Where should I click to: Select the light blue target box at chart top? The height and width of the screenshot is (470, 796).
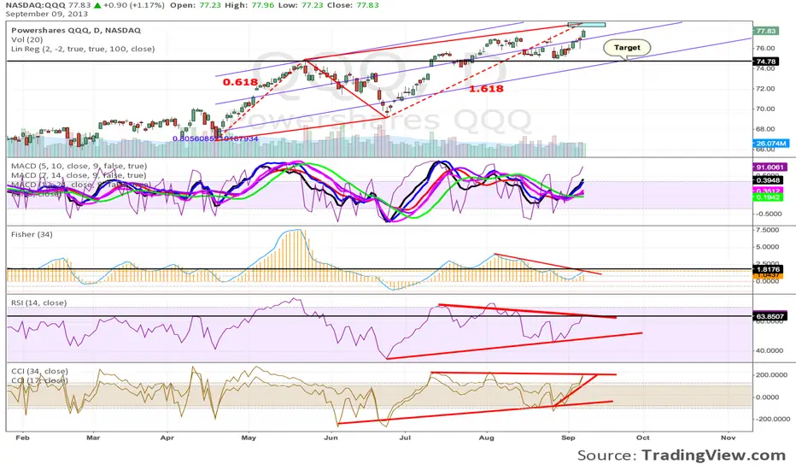click(587, 24)
